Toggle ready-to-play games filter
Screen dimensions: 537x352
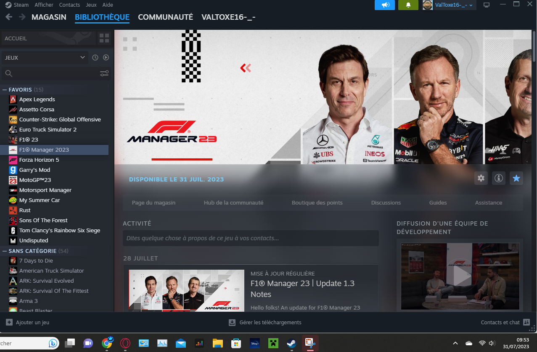pyautogui.click(x=106, y=58)
